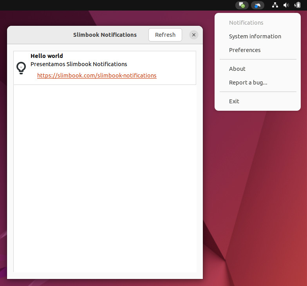Open the wired network status icon
This screenshot has width=307, height=286.
tap(275, 5)
